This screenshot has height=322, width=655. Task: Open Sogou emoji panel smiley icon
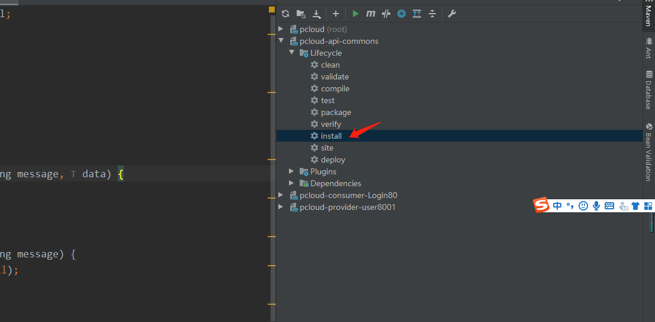coord(583,206)
